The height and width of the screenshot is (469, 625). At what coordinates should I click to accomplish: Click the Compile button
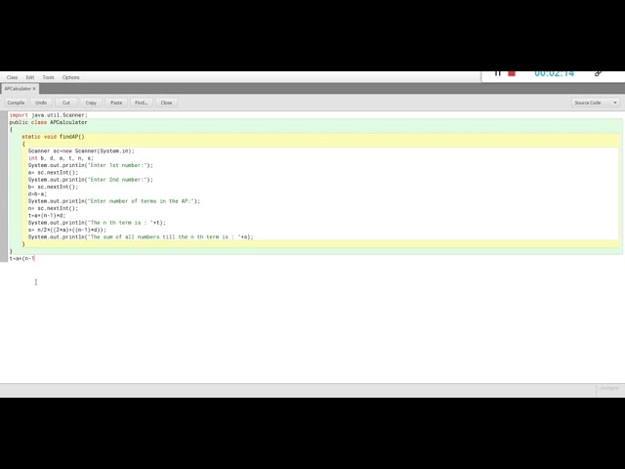click(16, 103)
